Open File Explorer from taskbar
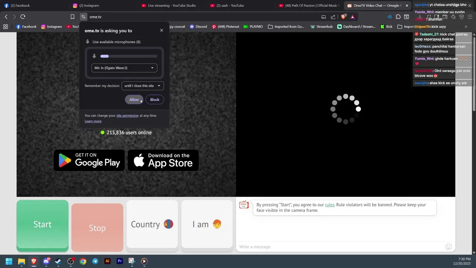The width and height of the screenshot is (476, 268). (x=22, y=261)
